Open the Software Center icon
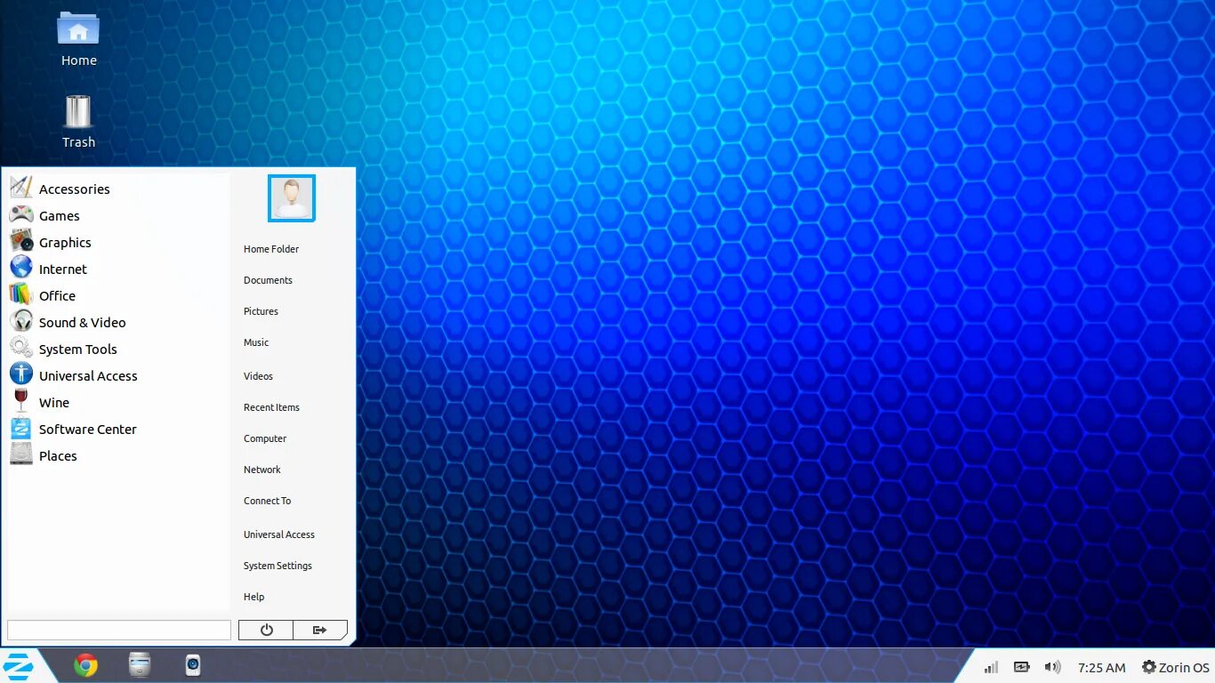Image resolution: width=1215 pixels, height=683 pixels. click(x=20, y=429)
